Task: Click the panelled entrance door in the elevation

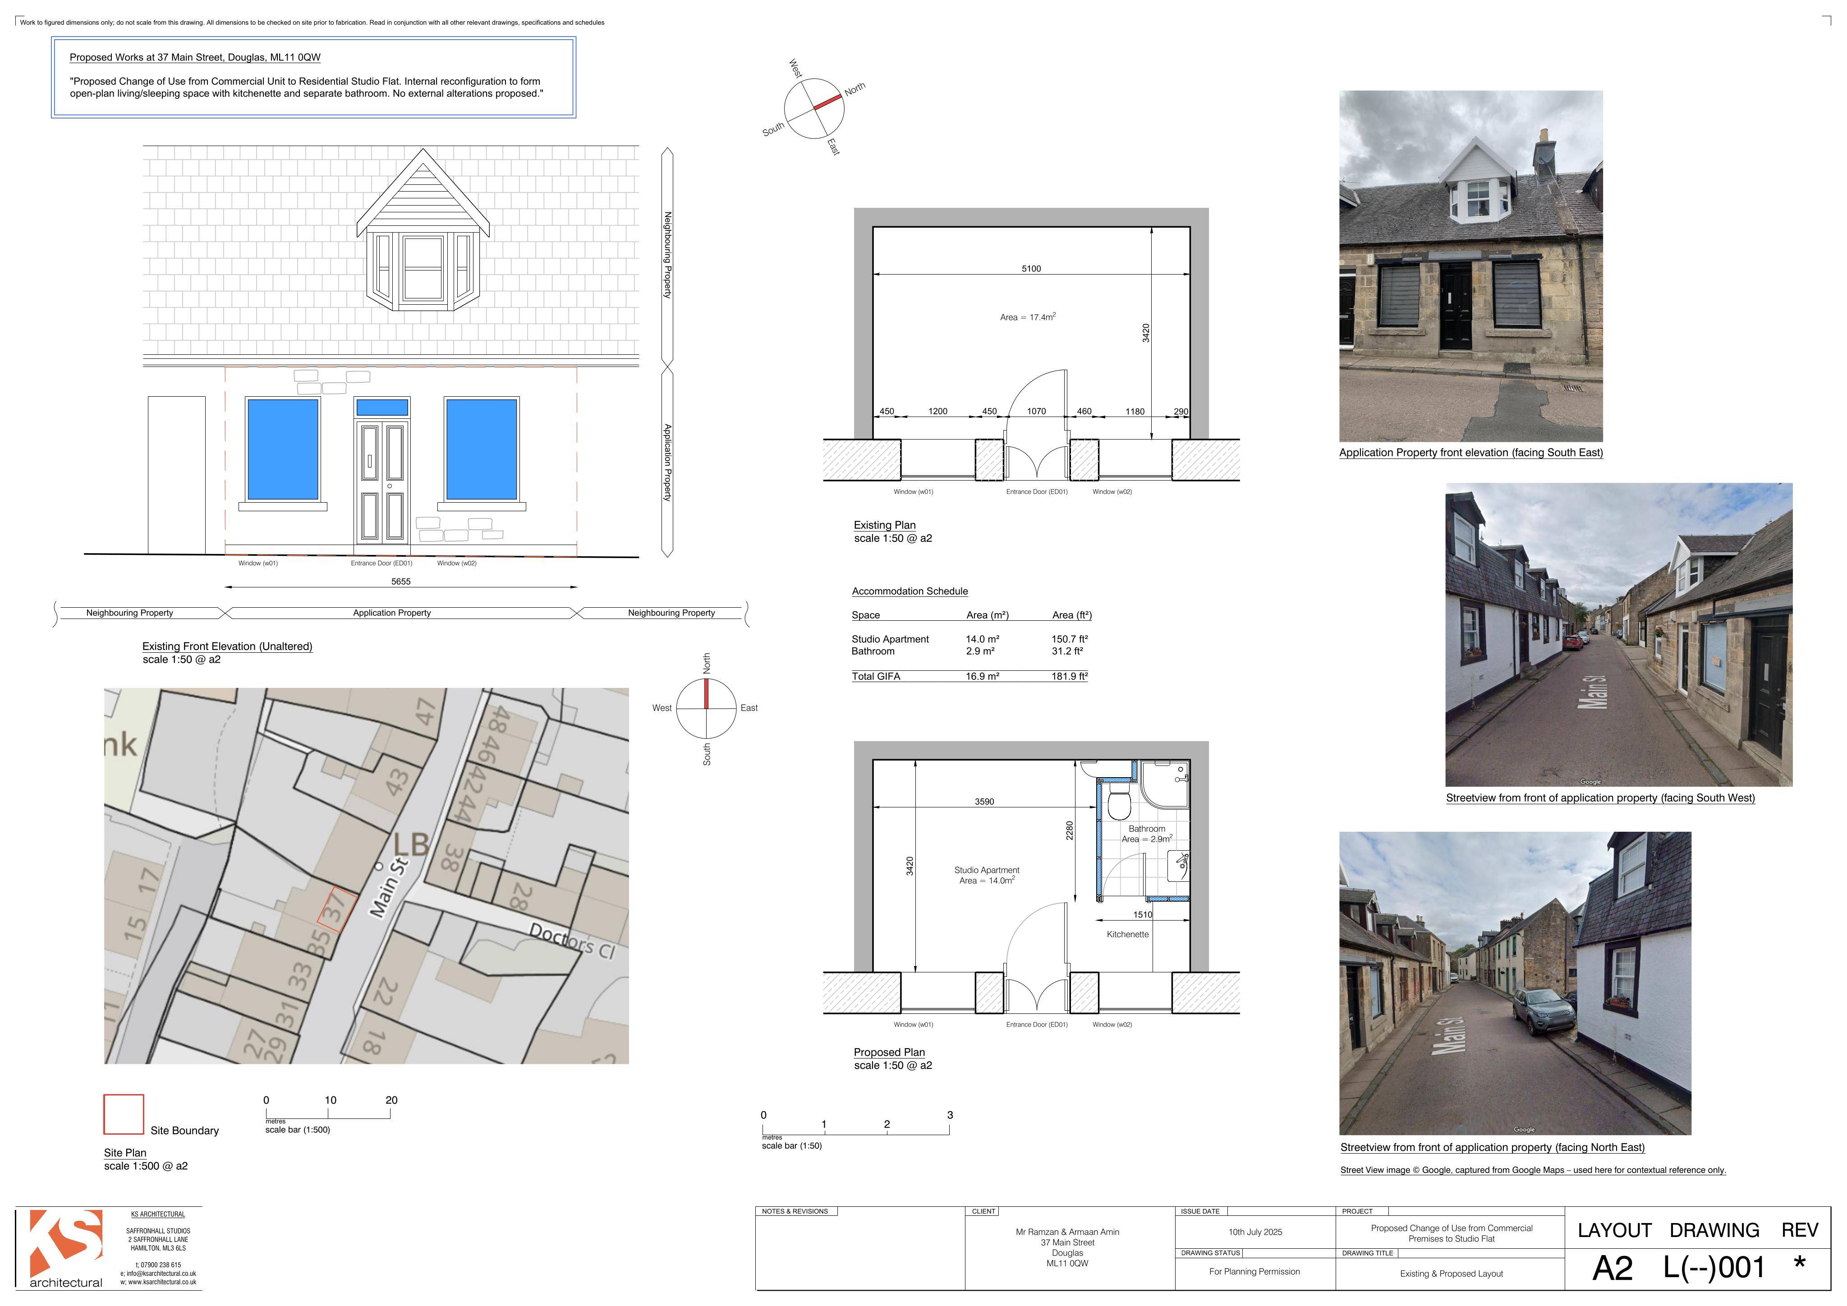Action: [x=382, y=482]
